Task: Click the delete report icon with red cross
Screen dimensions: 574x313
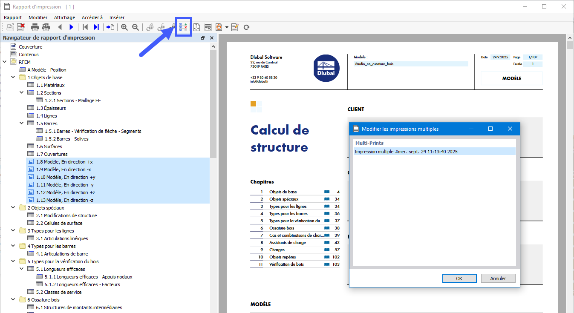Action: coord(21,27)
